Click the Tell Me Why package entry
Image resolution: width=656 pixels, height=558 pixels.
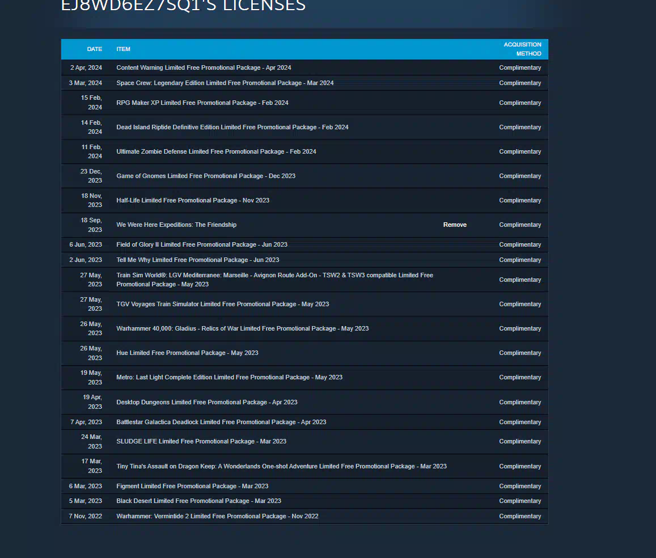pos(198,260)
